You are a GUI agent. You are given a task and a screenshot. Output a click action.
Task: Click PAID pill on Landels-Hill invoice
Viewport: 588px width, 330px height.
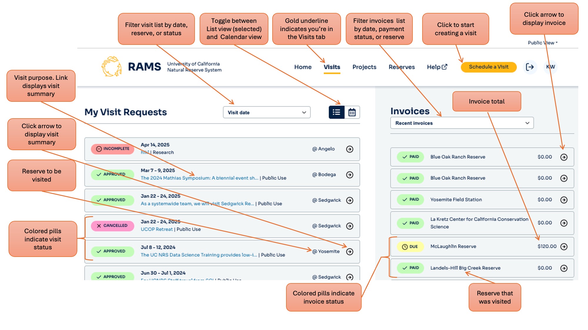[410, 268]
